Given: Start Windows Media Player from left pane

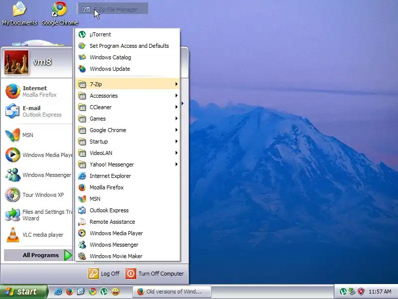Looking at the screenshot, I should (x=38, y=155).
